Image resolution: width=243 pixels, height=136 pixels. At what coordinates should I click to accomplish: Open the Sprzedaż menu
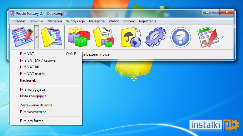19,21
